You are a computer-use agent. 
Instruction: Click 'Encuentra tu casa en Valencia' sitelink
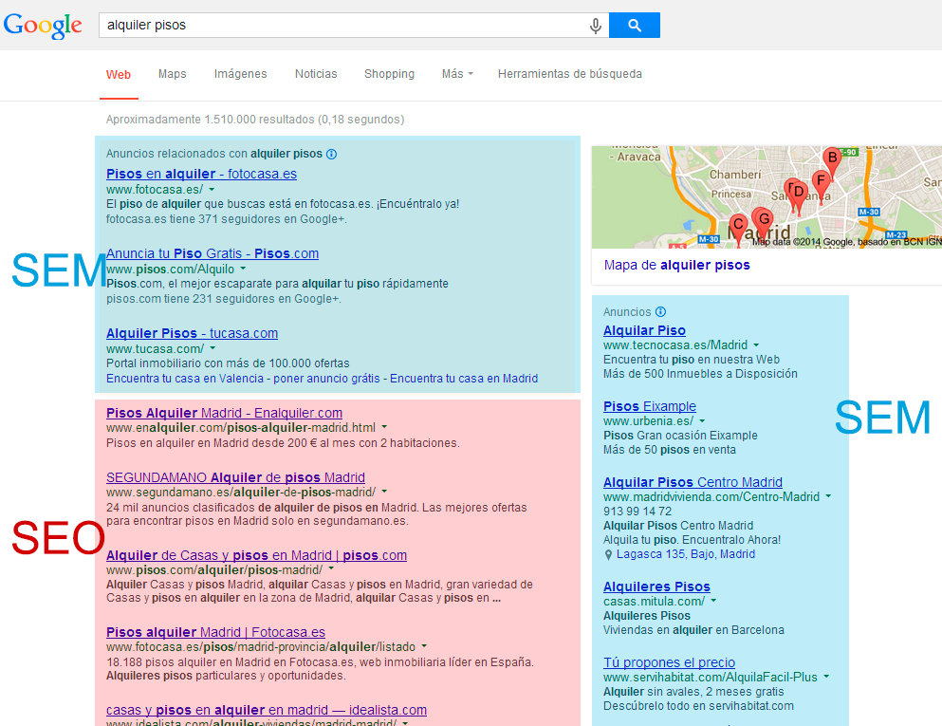pyautogui.click(x=185, y=379)
